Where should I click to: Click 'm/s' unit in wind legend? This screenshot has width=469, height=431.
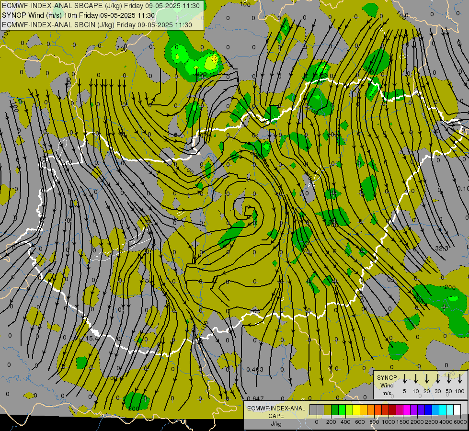pos(387,393)
